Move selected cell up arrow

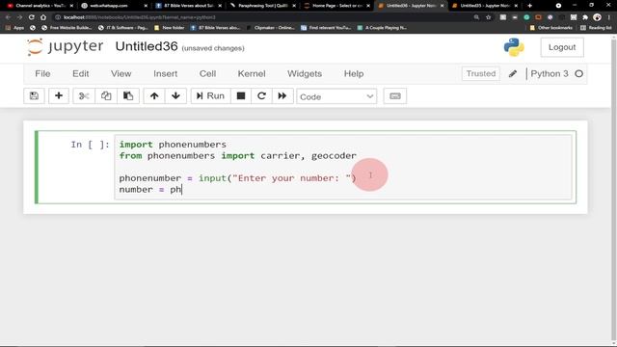click(x=154, y=96)
